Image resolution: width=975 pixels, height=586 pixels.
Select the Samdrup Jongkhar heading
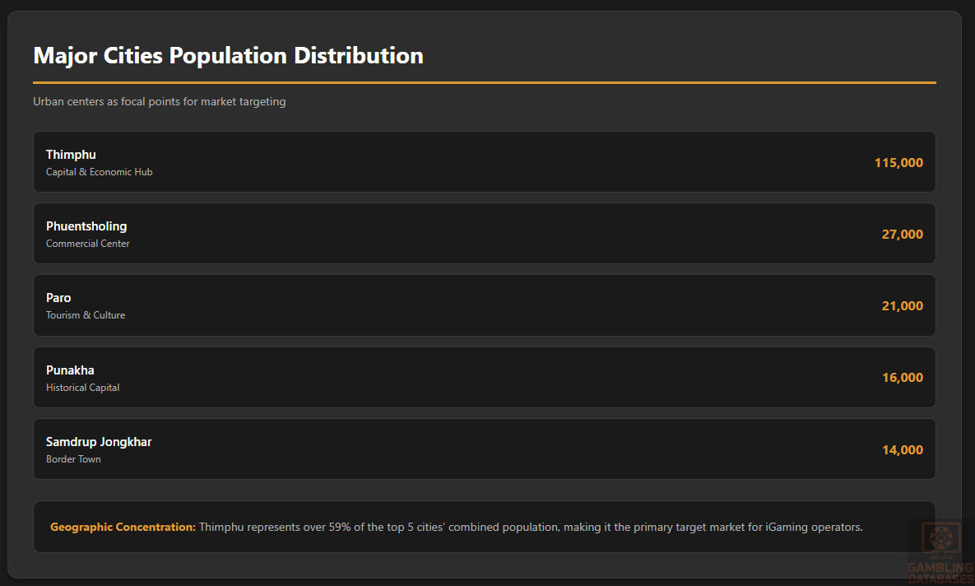[x=99, y=442]
